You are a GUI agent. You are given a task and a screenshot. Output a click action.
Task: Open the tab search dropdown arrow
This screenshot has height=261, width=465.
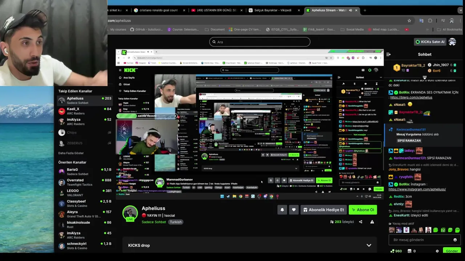pyautogui.click(x=460, y=10)
